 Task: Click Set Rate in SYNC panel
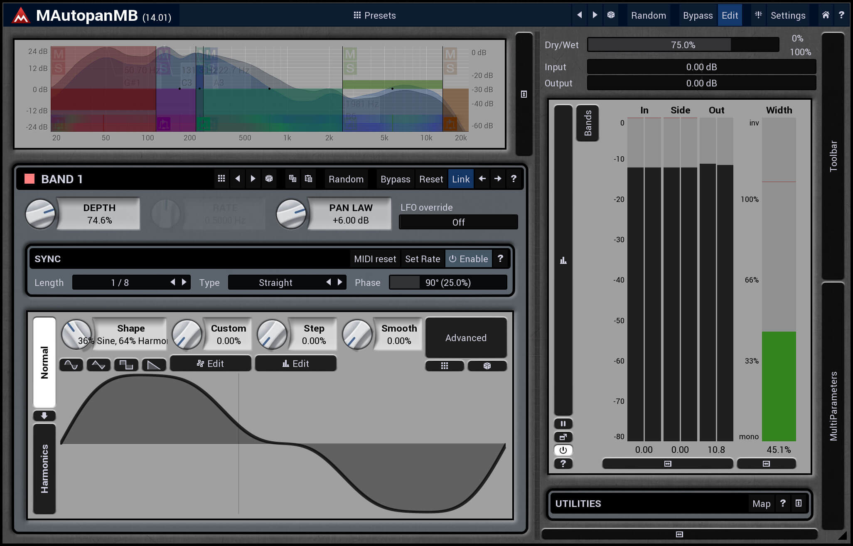coord(422,259)
